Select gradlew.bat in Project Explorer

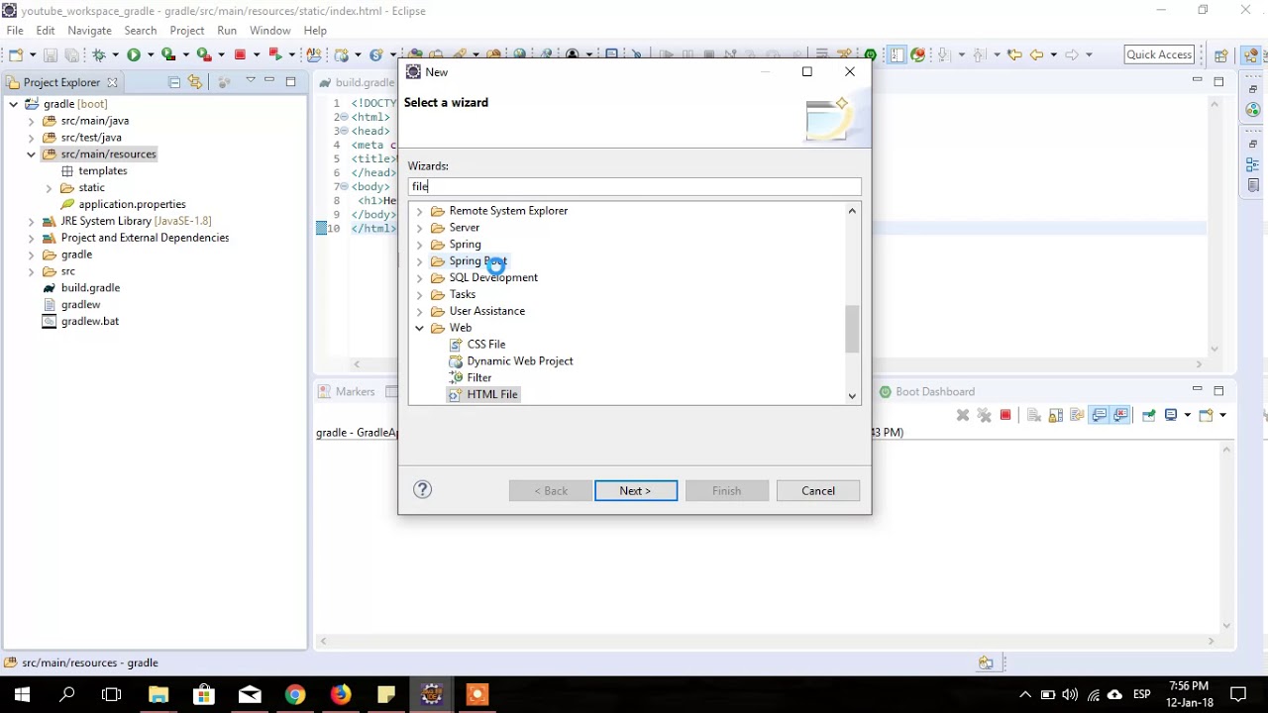click(x=80, y=322)
